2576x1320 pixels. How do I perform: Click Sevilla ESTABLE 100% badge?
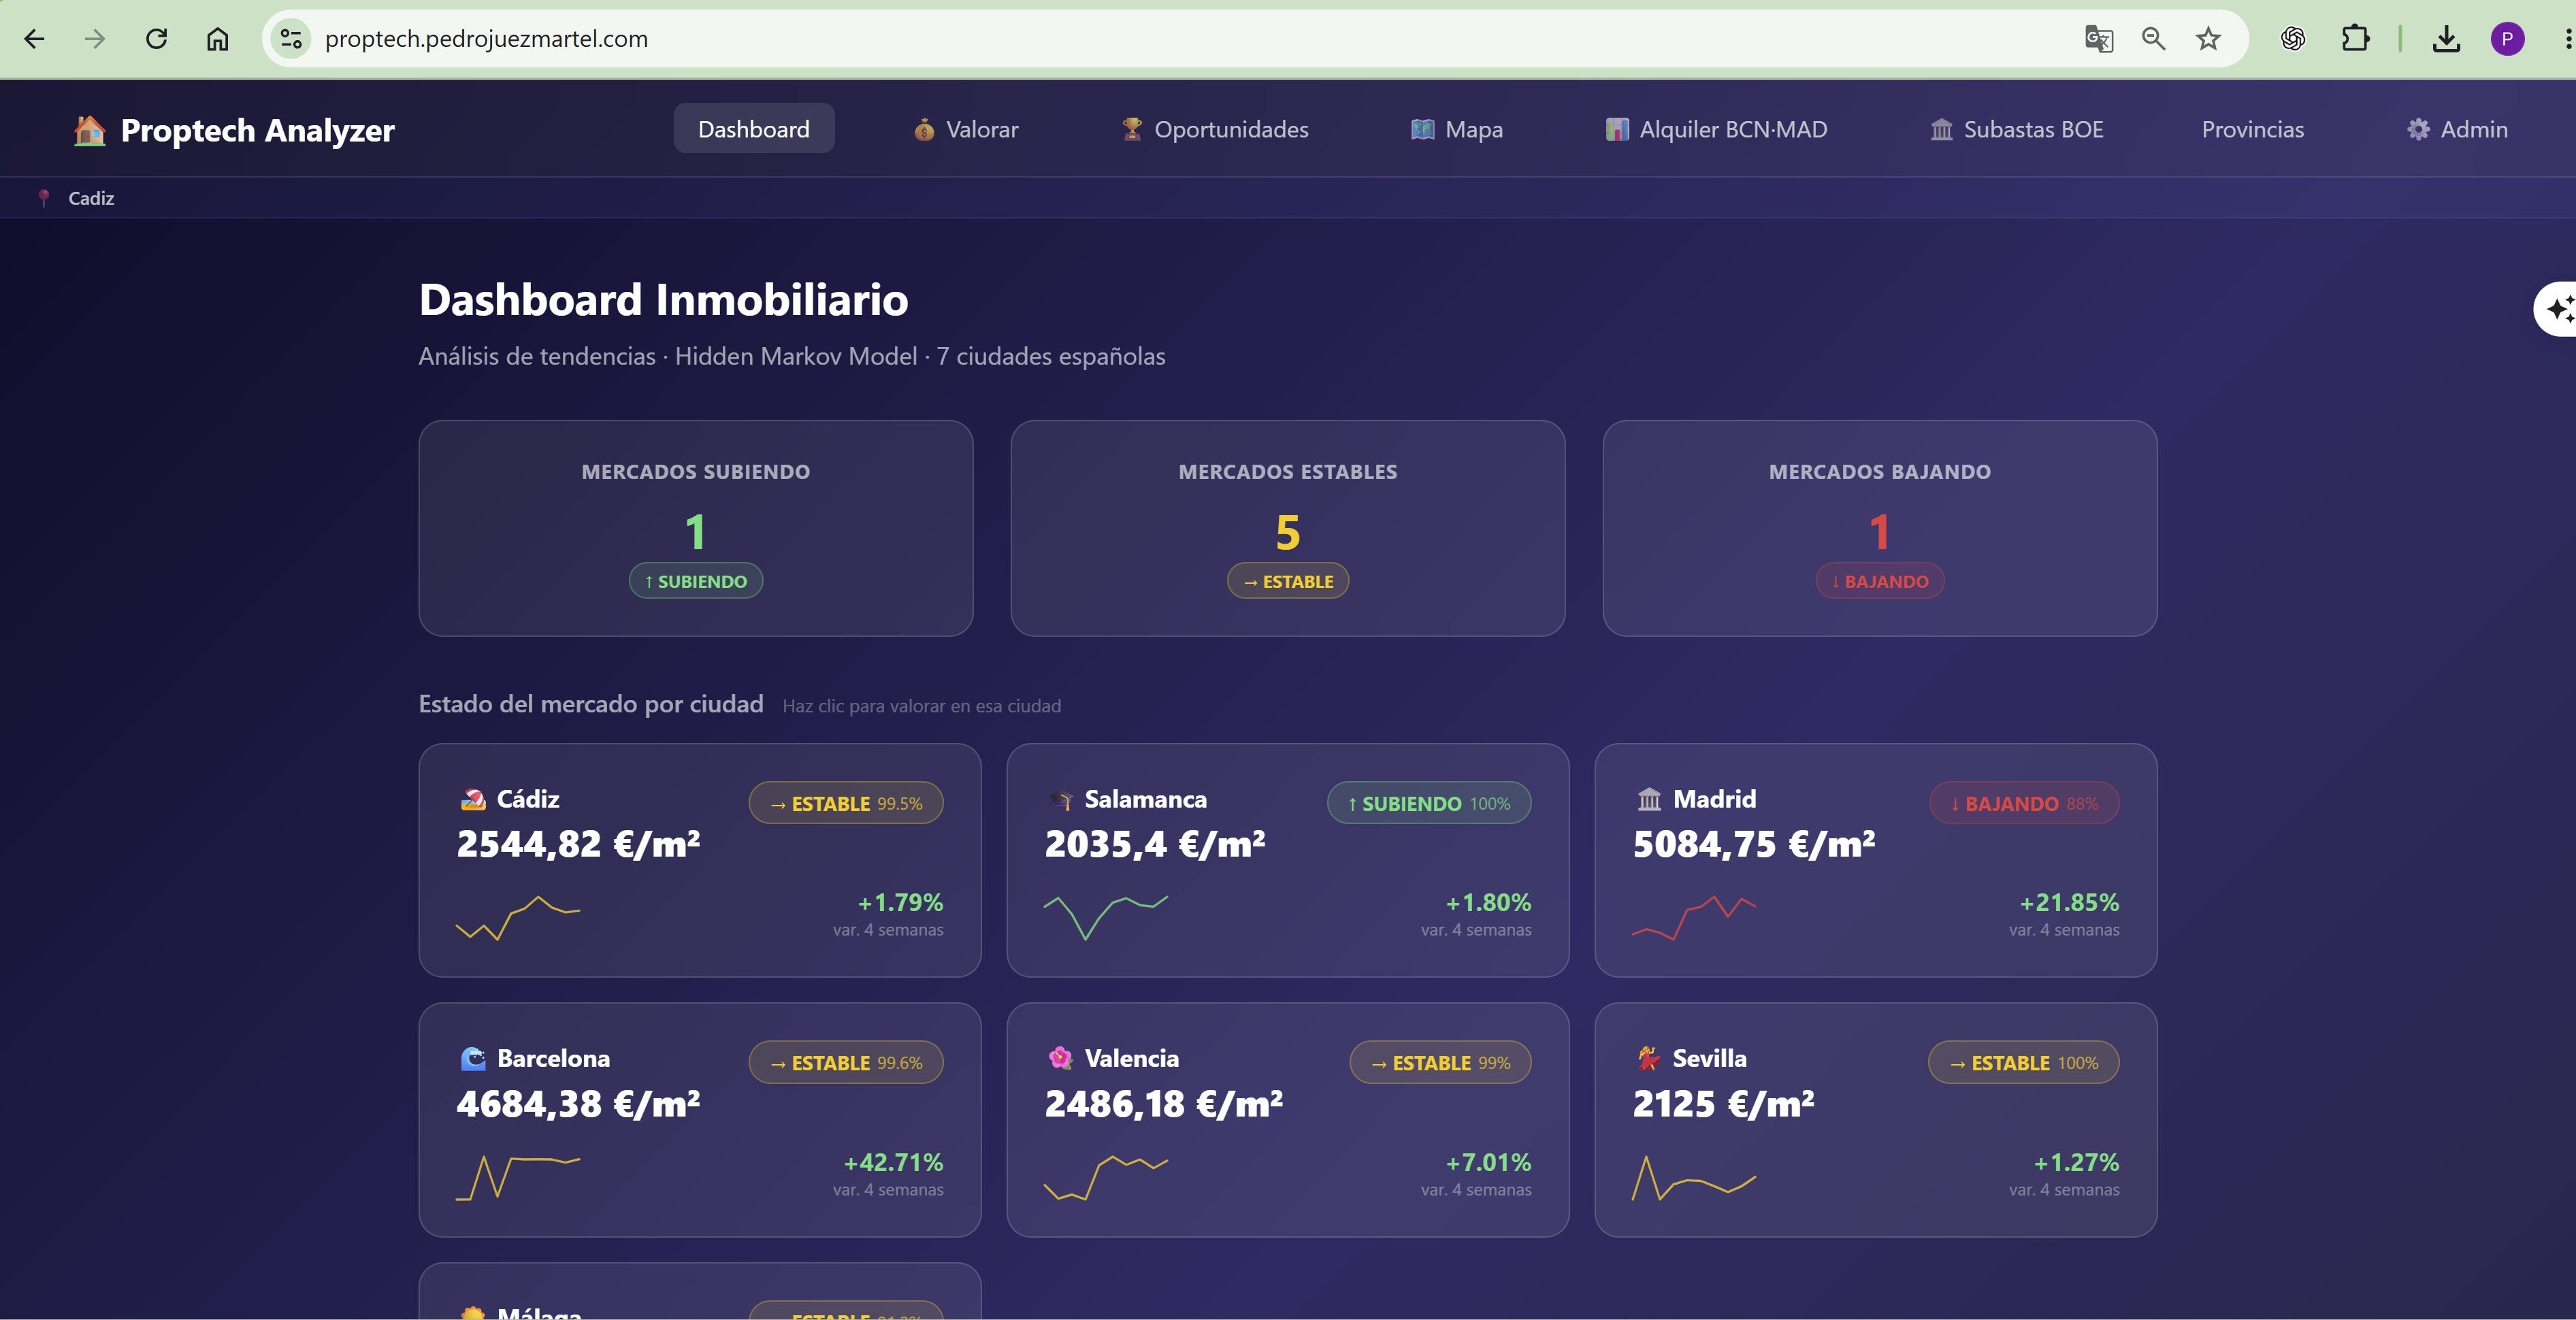(x=2023, y=1062)
